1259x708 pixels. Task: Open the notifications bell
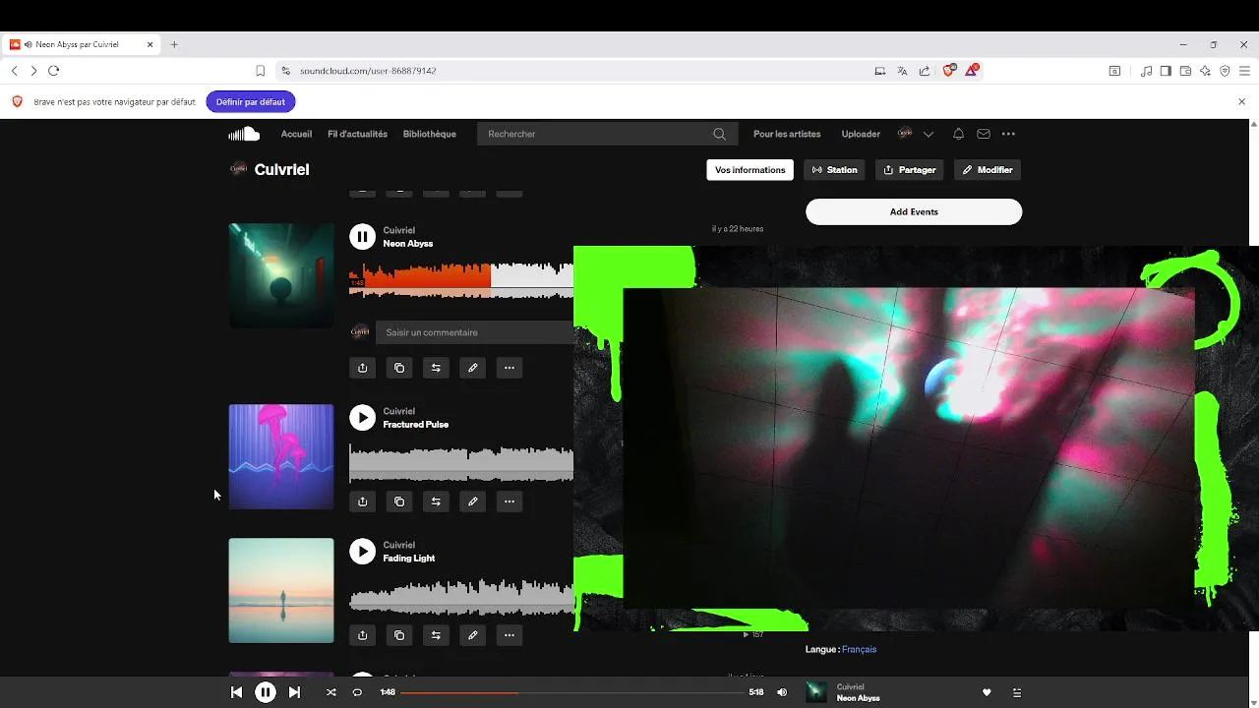958,134
